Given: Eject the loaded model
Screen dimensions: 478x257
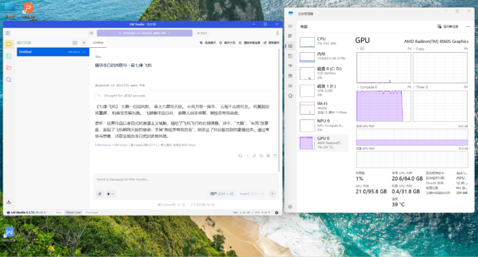Looking at the screenshot, I should point(202,33).
